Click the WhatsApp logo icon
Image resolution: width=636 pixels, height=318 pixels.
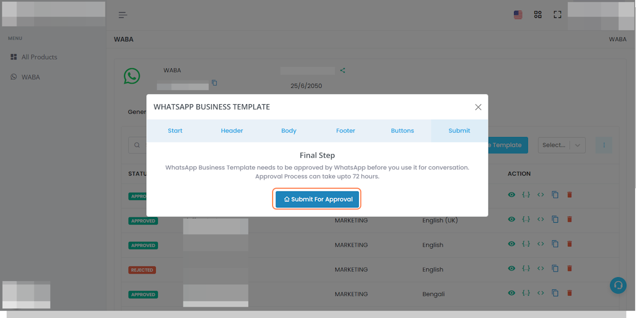tap(132, 76)
